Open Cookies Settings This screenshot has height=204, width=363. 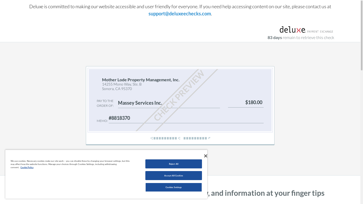tap(174, 187)
